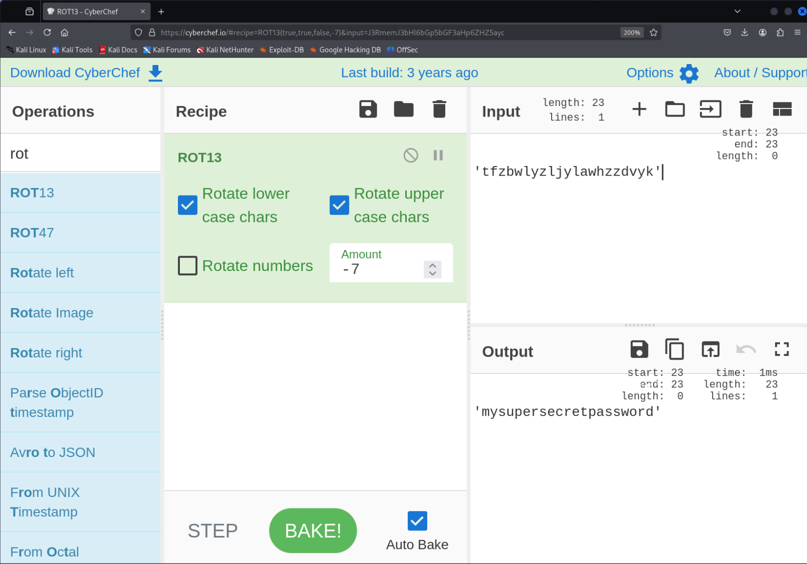Select the Avro to JSON operation

pyautogui.click(x=80, y=452)
